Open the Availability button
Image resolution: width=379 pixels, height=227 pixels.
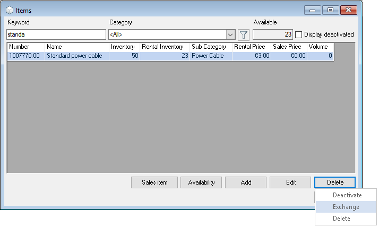coord(201,182)
